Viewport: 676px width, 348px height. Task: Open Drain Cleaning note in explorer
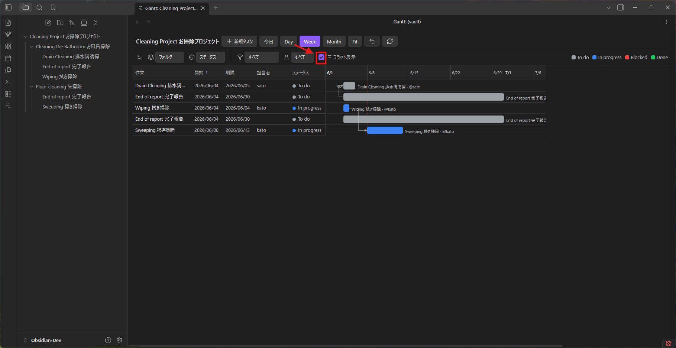pos(71,56)
